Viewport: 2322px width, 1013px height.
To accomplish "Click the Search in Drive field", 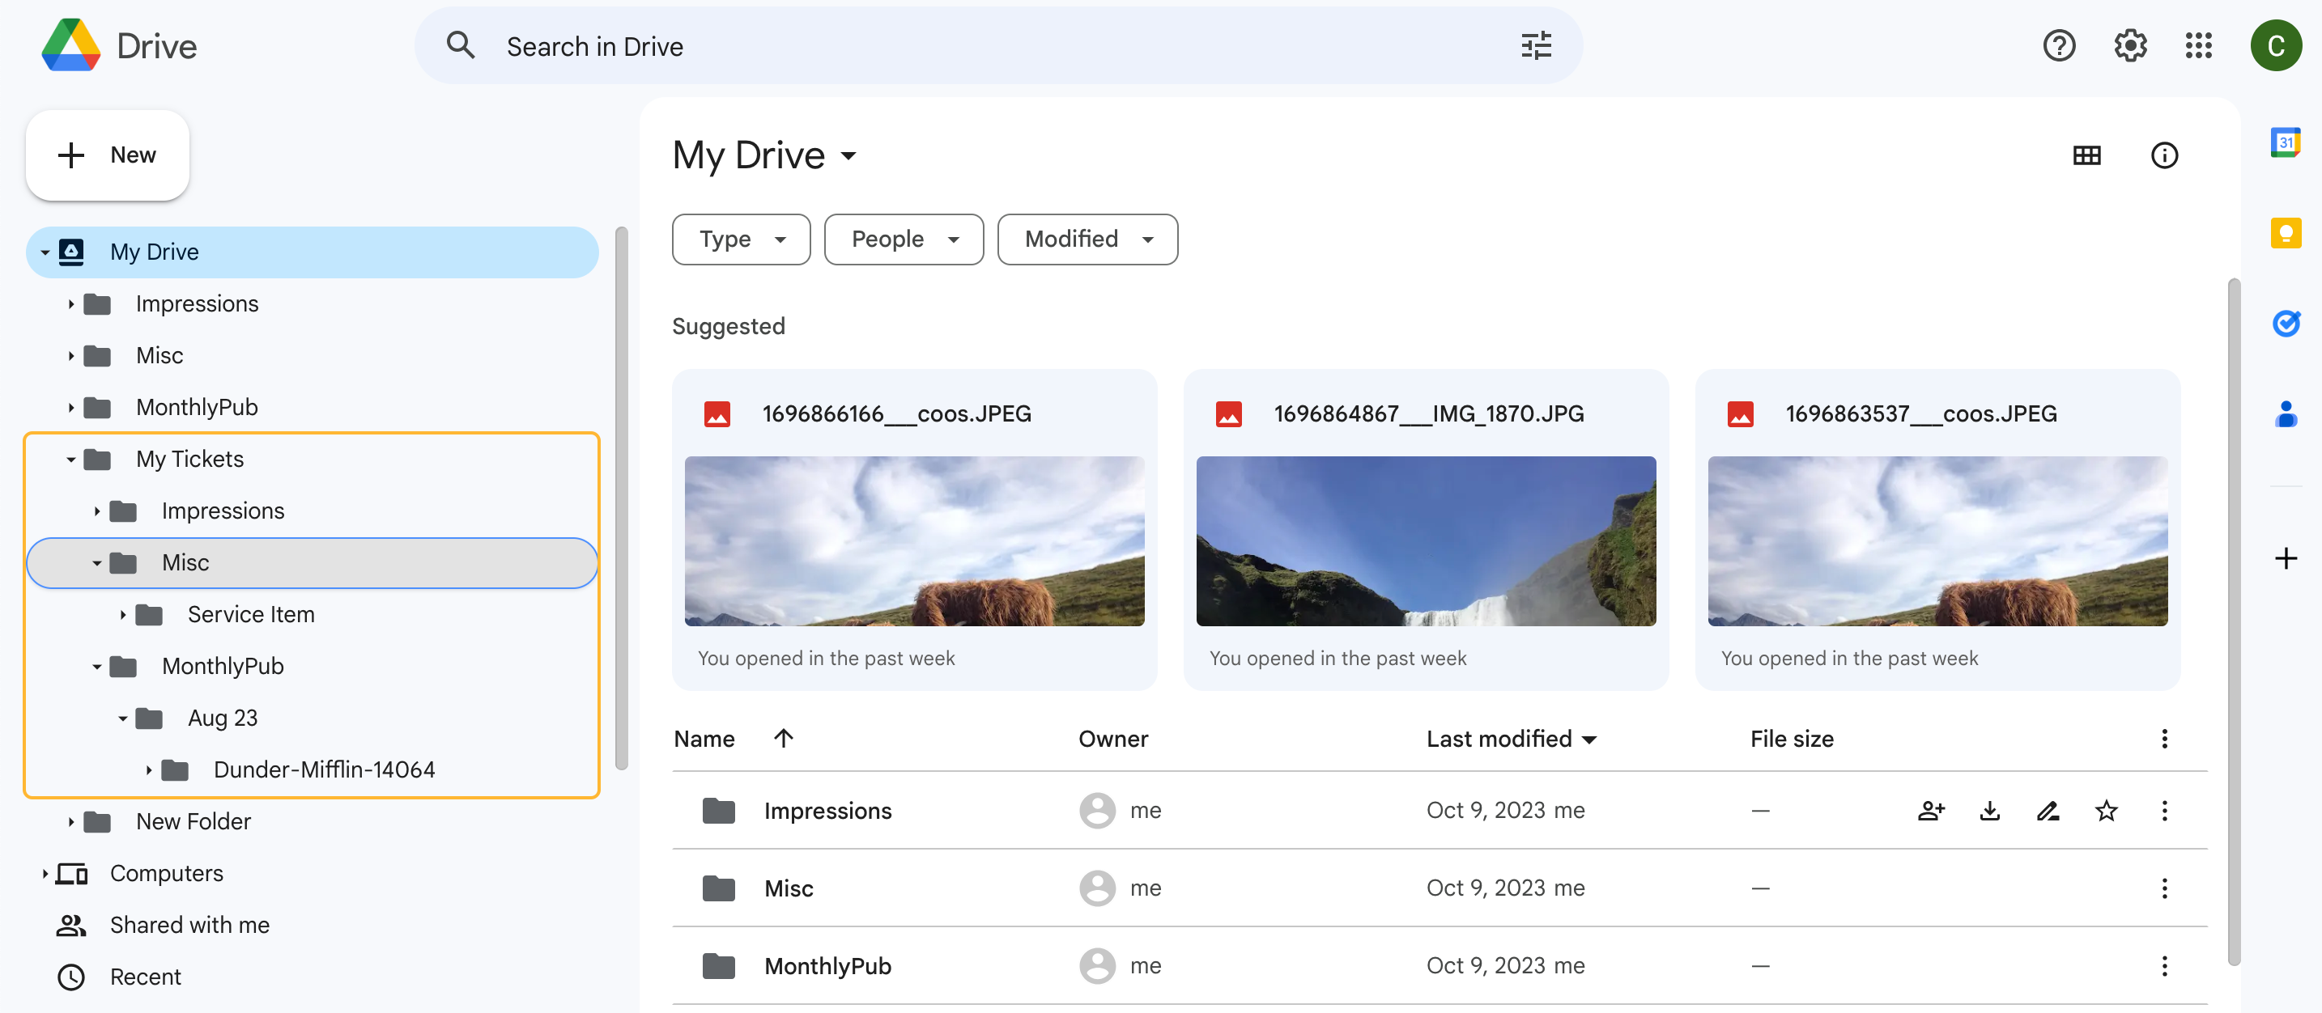I will pos(901,46).
